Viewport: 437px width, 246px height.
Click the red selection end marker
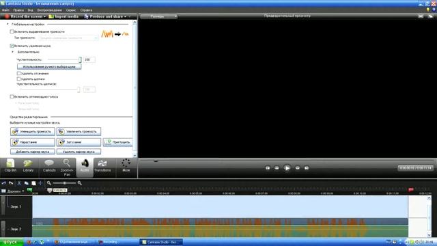[x=411, y=190]
